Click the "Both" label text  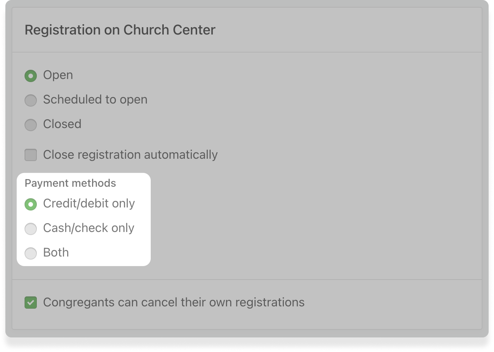click(56, 253)
